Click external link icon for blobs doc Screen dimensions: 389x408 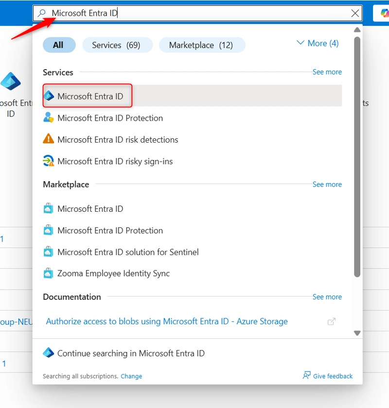[332, 321]
